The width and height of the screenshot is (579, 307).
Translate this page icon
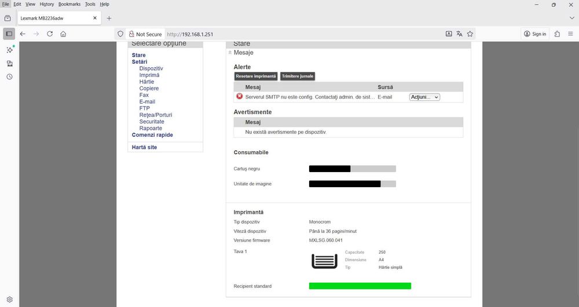point(459,34)
